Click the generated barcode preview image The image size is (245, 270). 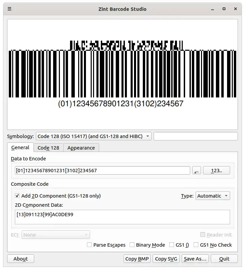[122, 74]
